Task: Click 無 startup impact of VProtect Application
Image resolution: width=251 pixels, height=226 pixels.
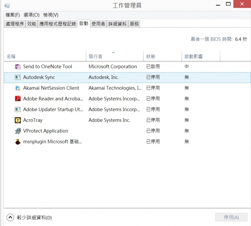Action: [x=187, y=131]
